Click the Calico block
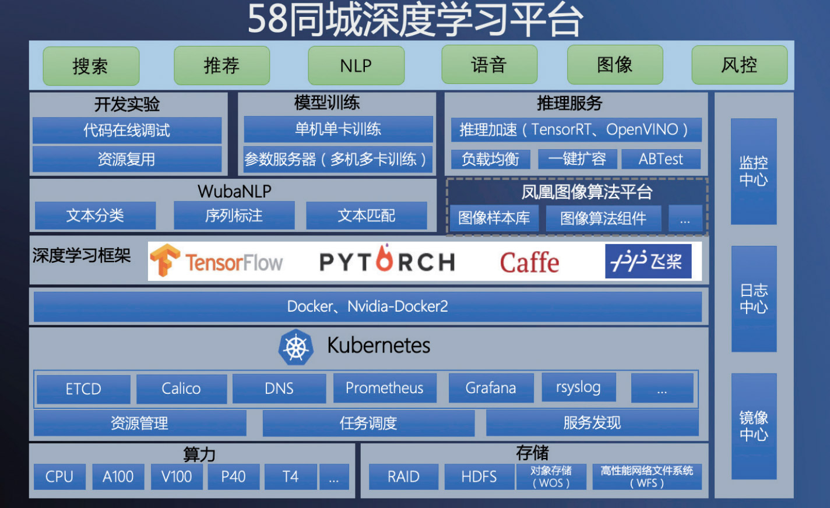 181,389
